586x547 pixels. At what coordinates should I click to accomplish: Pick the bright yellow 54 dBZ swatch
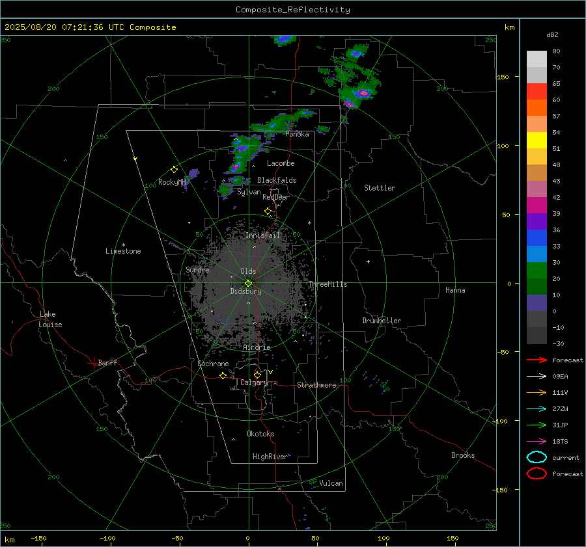point(537,140)
